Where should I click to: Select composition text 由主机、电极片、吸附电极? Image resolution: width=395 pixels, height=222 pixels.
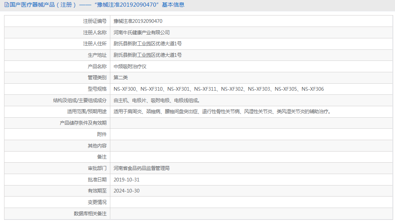[x=157, y=100]
